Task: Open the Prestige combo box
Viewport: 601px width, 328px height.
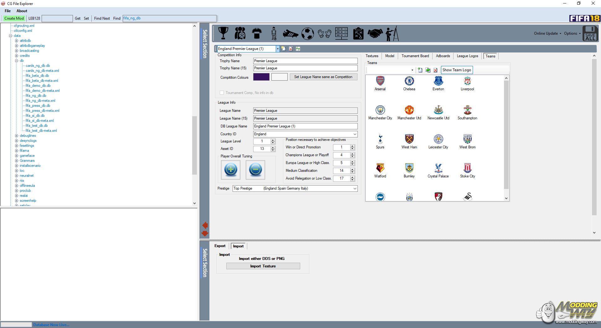Action: 355,188
